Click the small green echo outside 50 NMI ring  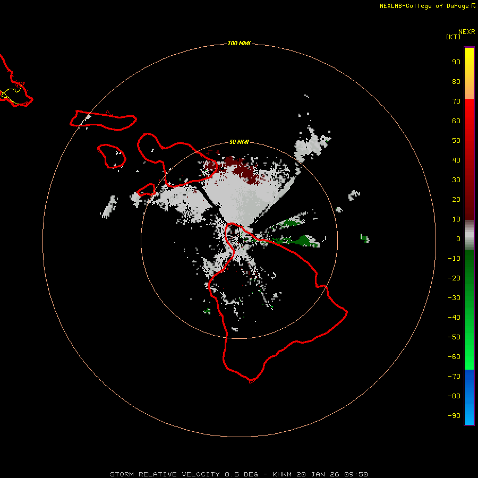click(x=364, y=238)
